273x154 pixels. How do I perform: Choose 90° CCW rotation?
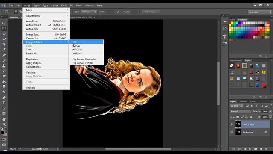86,50
